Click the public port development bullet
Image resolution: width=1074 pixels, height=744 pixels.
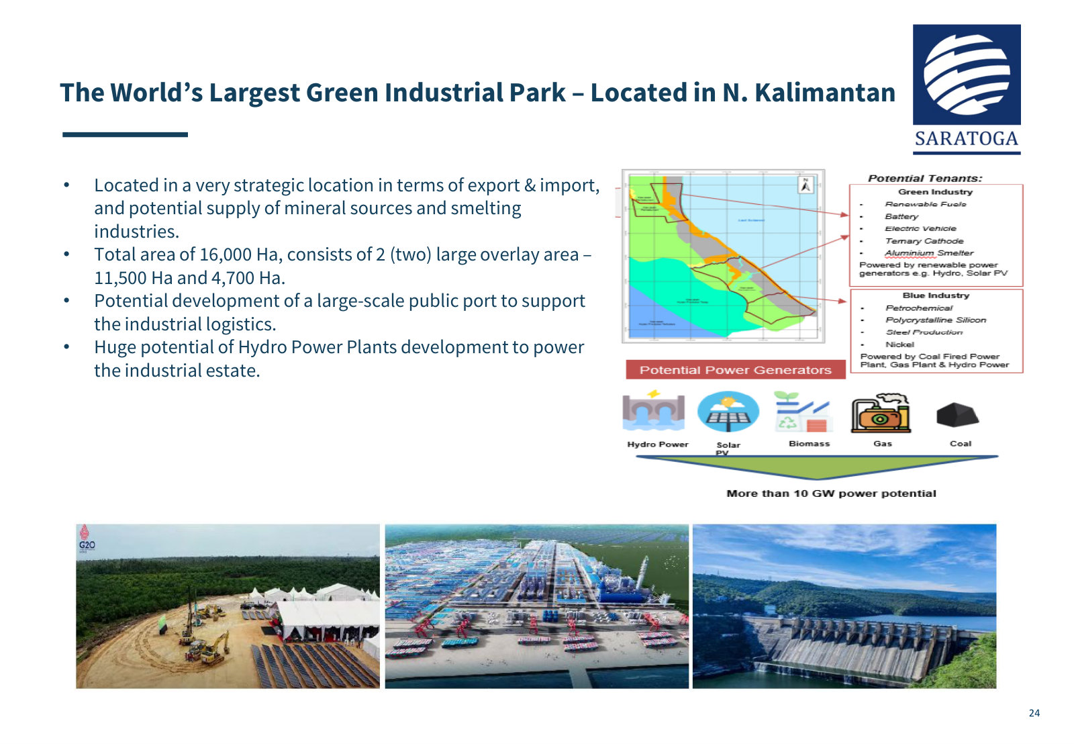pyautogui.click(x=340, y=312)
